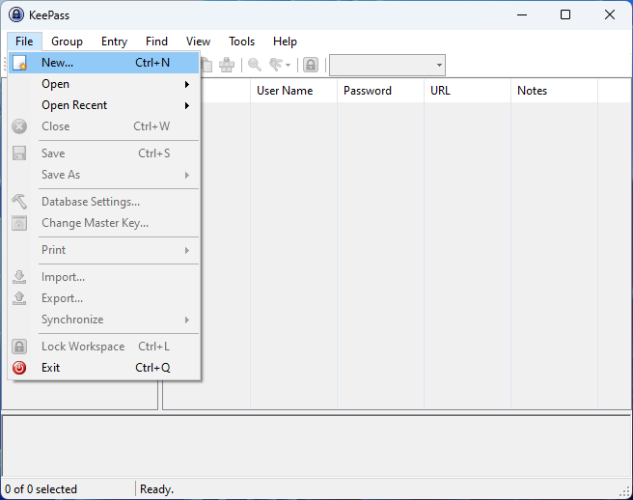The image size is (633, 500).
Task: Click the Change Master Key icon
Action: (19, 223)
